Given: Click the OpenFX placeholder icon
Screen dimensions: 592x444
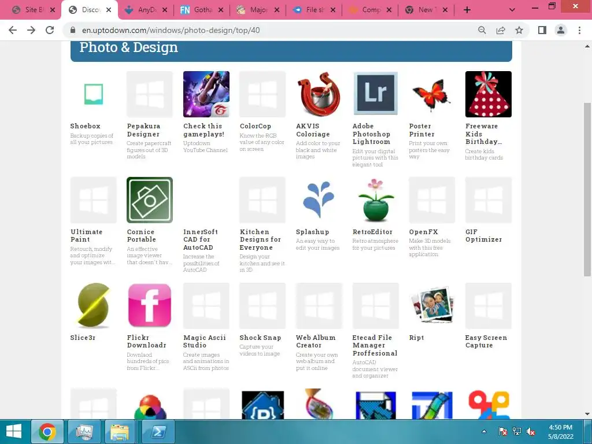Looking at the screenshot, I should point(431,199).
